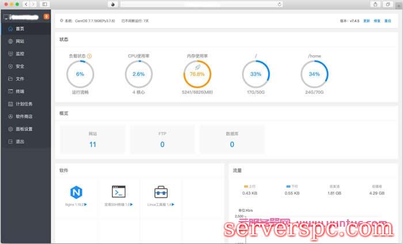The image size is (403, 244).
Task: Click the Safari share icon
Action: coord(375,4)
